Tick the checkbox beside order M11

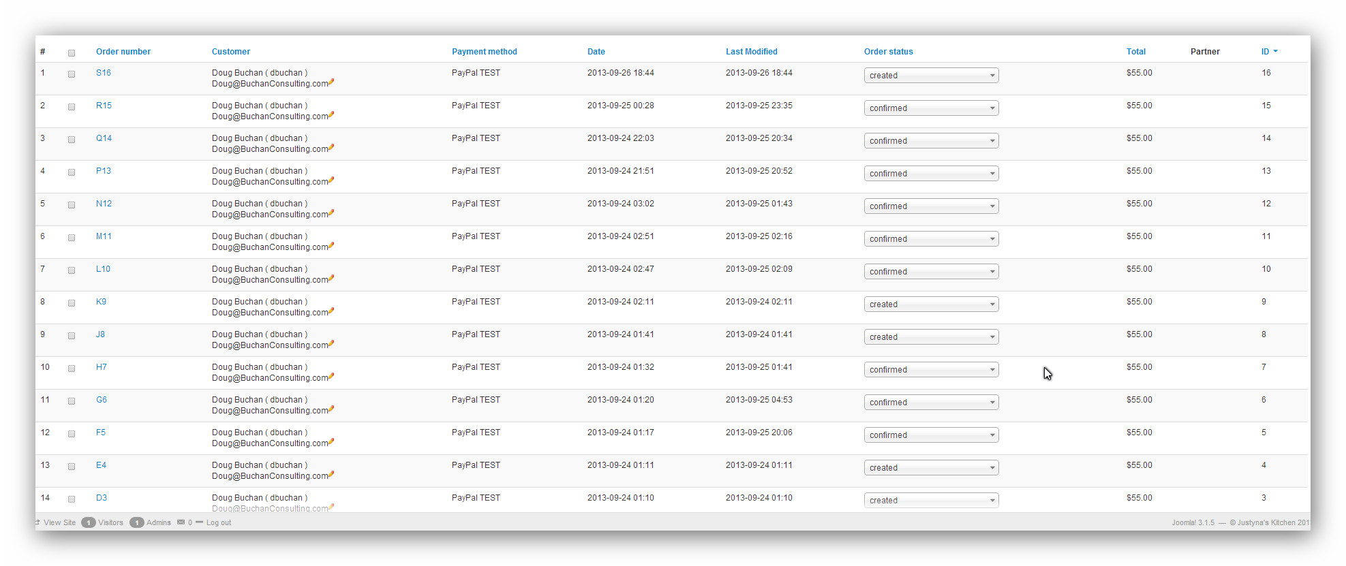tap(72, 238)
